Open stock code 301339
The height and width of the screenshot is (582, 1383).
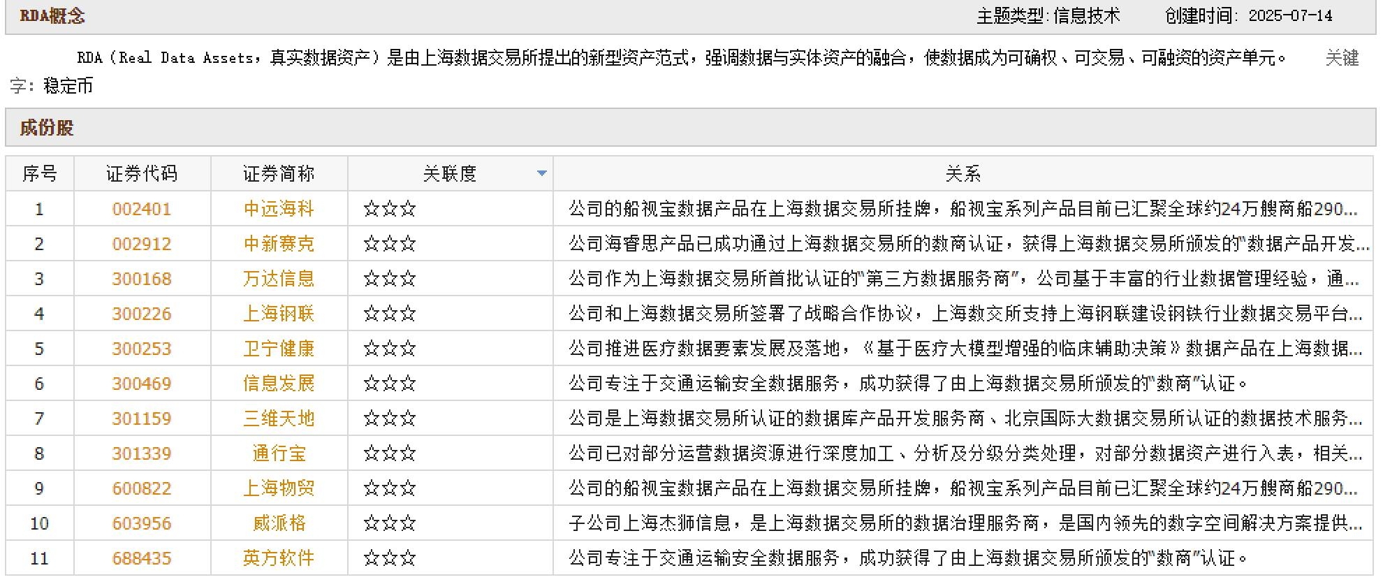(x=142, y=453)
